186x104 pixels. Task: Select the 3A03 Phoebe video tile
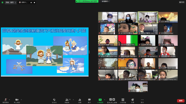pyautogui.click(x=108, y=64)
